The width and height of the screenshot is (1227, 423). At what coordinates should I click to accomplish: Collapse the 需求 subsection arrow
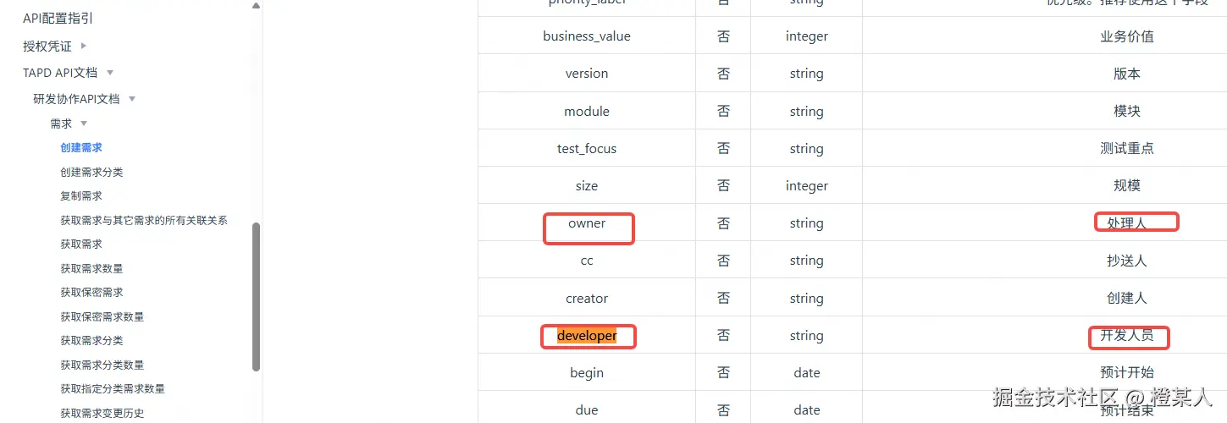click(x=84, y=124)
